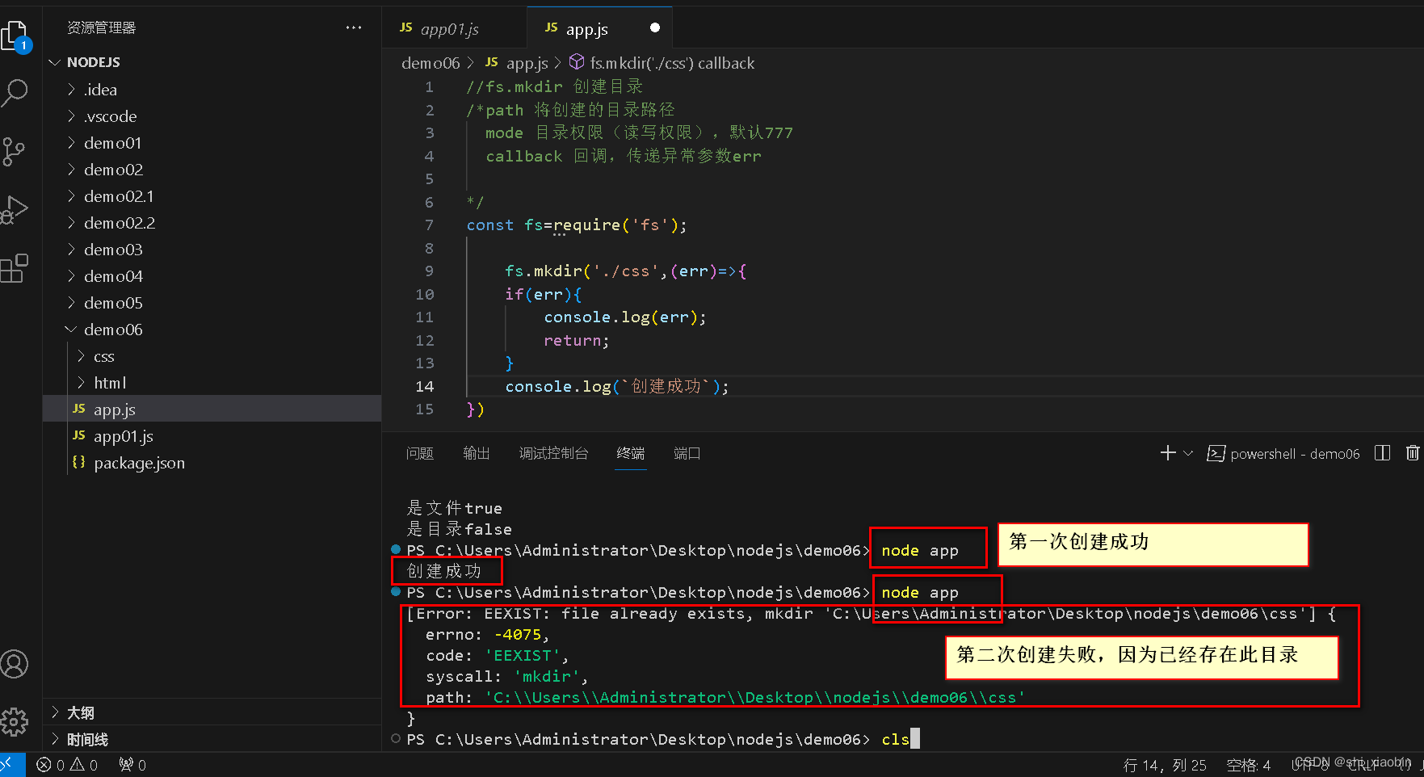1424x777 pixels.
Task: Click new terminal plus icon
Action: [1168, 453]
